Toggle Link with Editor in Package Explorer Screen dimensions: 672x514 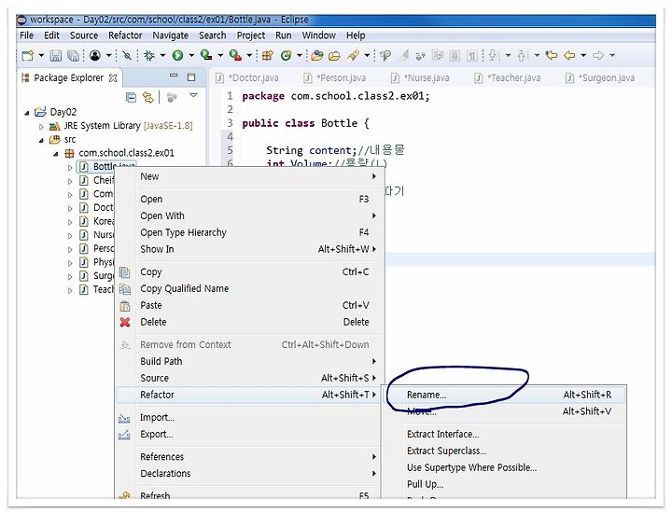147,98
